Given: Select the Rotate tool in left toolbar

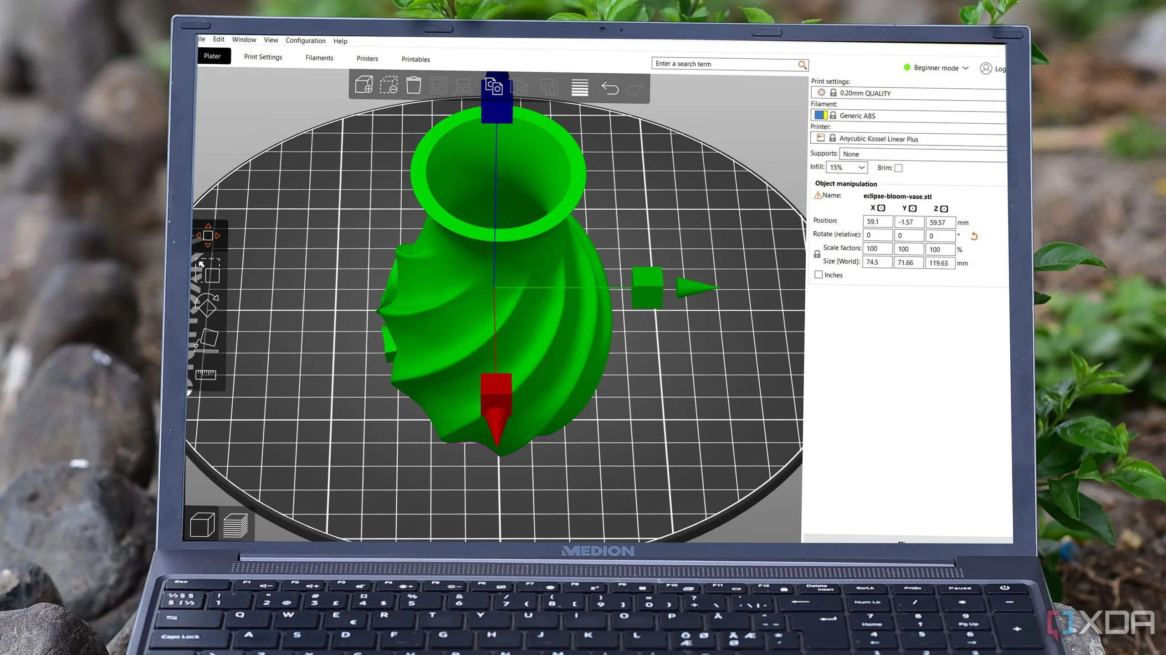Looking at the screenshot, I should coord(207,305).
